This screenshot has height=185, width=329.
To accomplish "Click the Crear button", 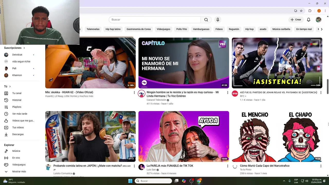I will point(296,20).
